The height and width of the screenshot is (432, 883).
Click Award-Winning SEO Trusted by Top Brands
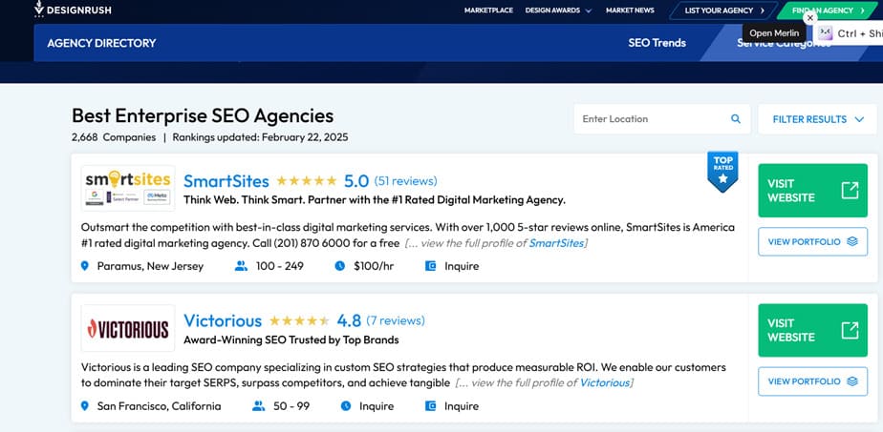point(291,339)
